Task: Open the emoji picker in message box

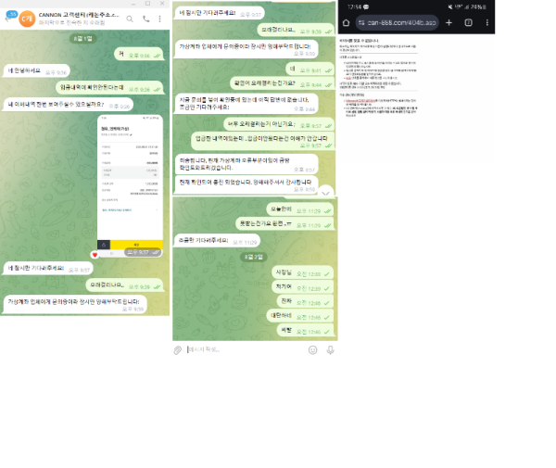Action: click(312, 349)
